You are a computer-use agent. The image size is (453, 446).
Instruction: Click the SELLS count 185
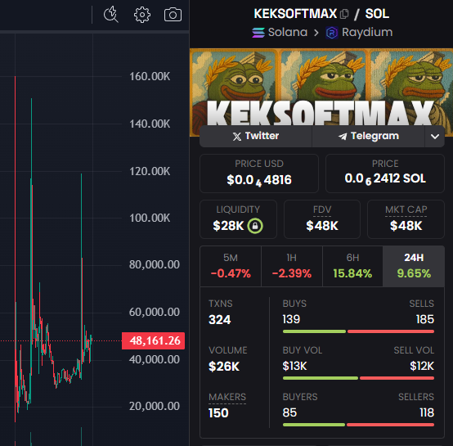(x=425, y=319)
